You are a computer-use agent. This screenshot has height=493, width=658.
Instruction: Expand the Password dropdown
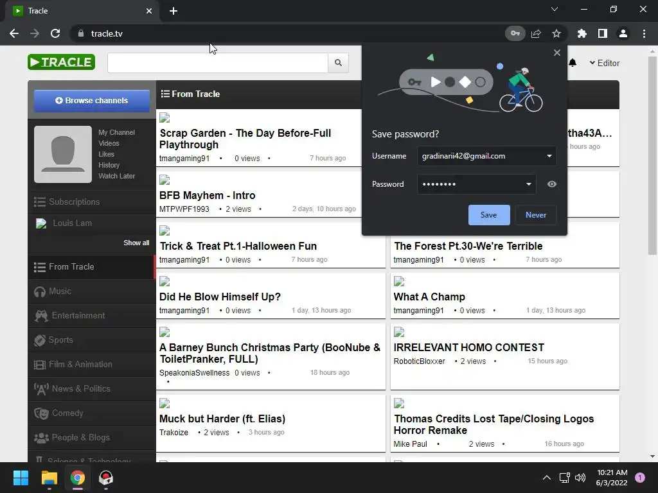click(x=528, y=184)
